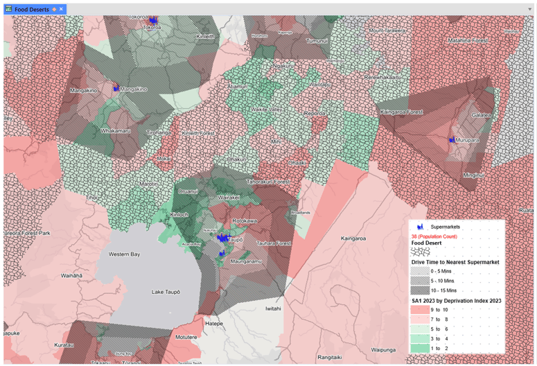Image resolution: width=537 pixels, height=366 pixels.
Task: Close the Food Deserts tab
Action: (x=61, y=9)
